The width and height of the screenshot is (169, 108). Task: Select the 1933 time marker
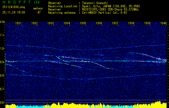pyautogui.click(x=51, y=23)
